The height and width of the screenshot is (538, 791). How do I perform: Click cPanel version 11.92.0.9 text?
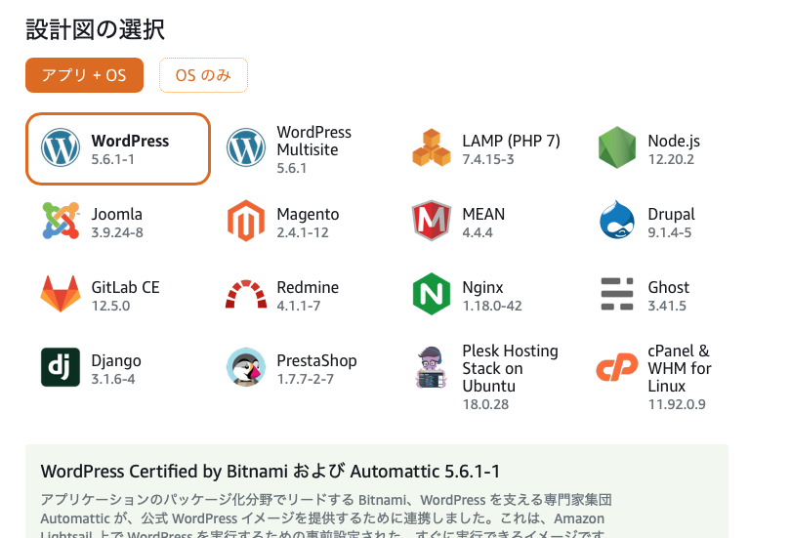[x=677, y=404]
